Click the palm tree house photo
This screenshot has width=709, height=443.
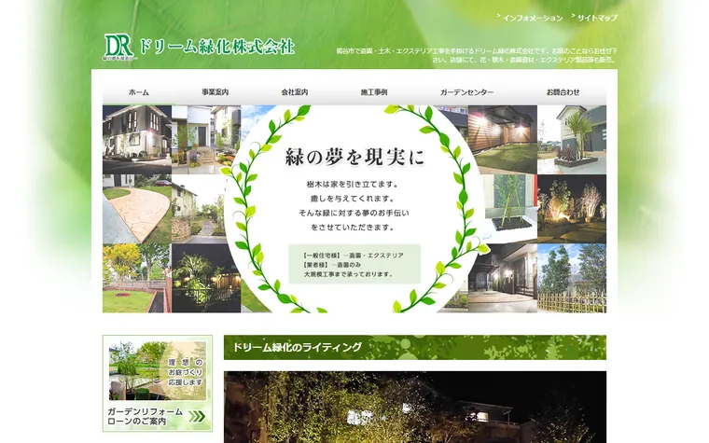572,140
